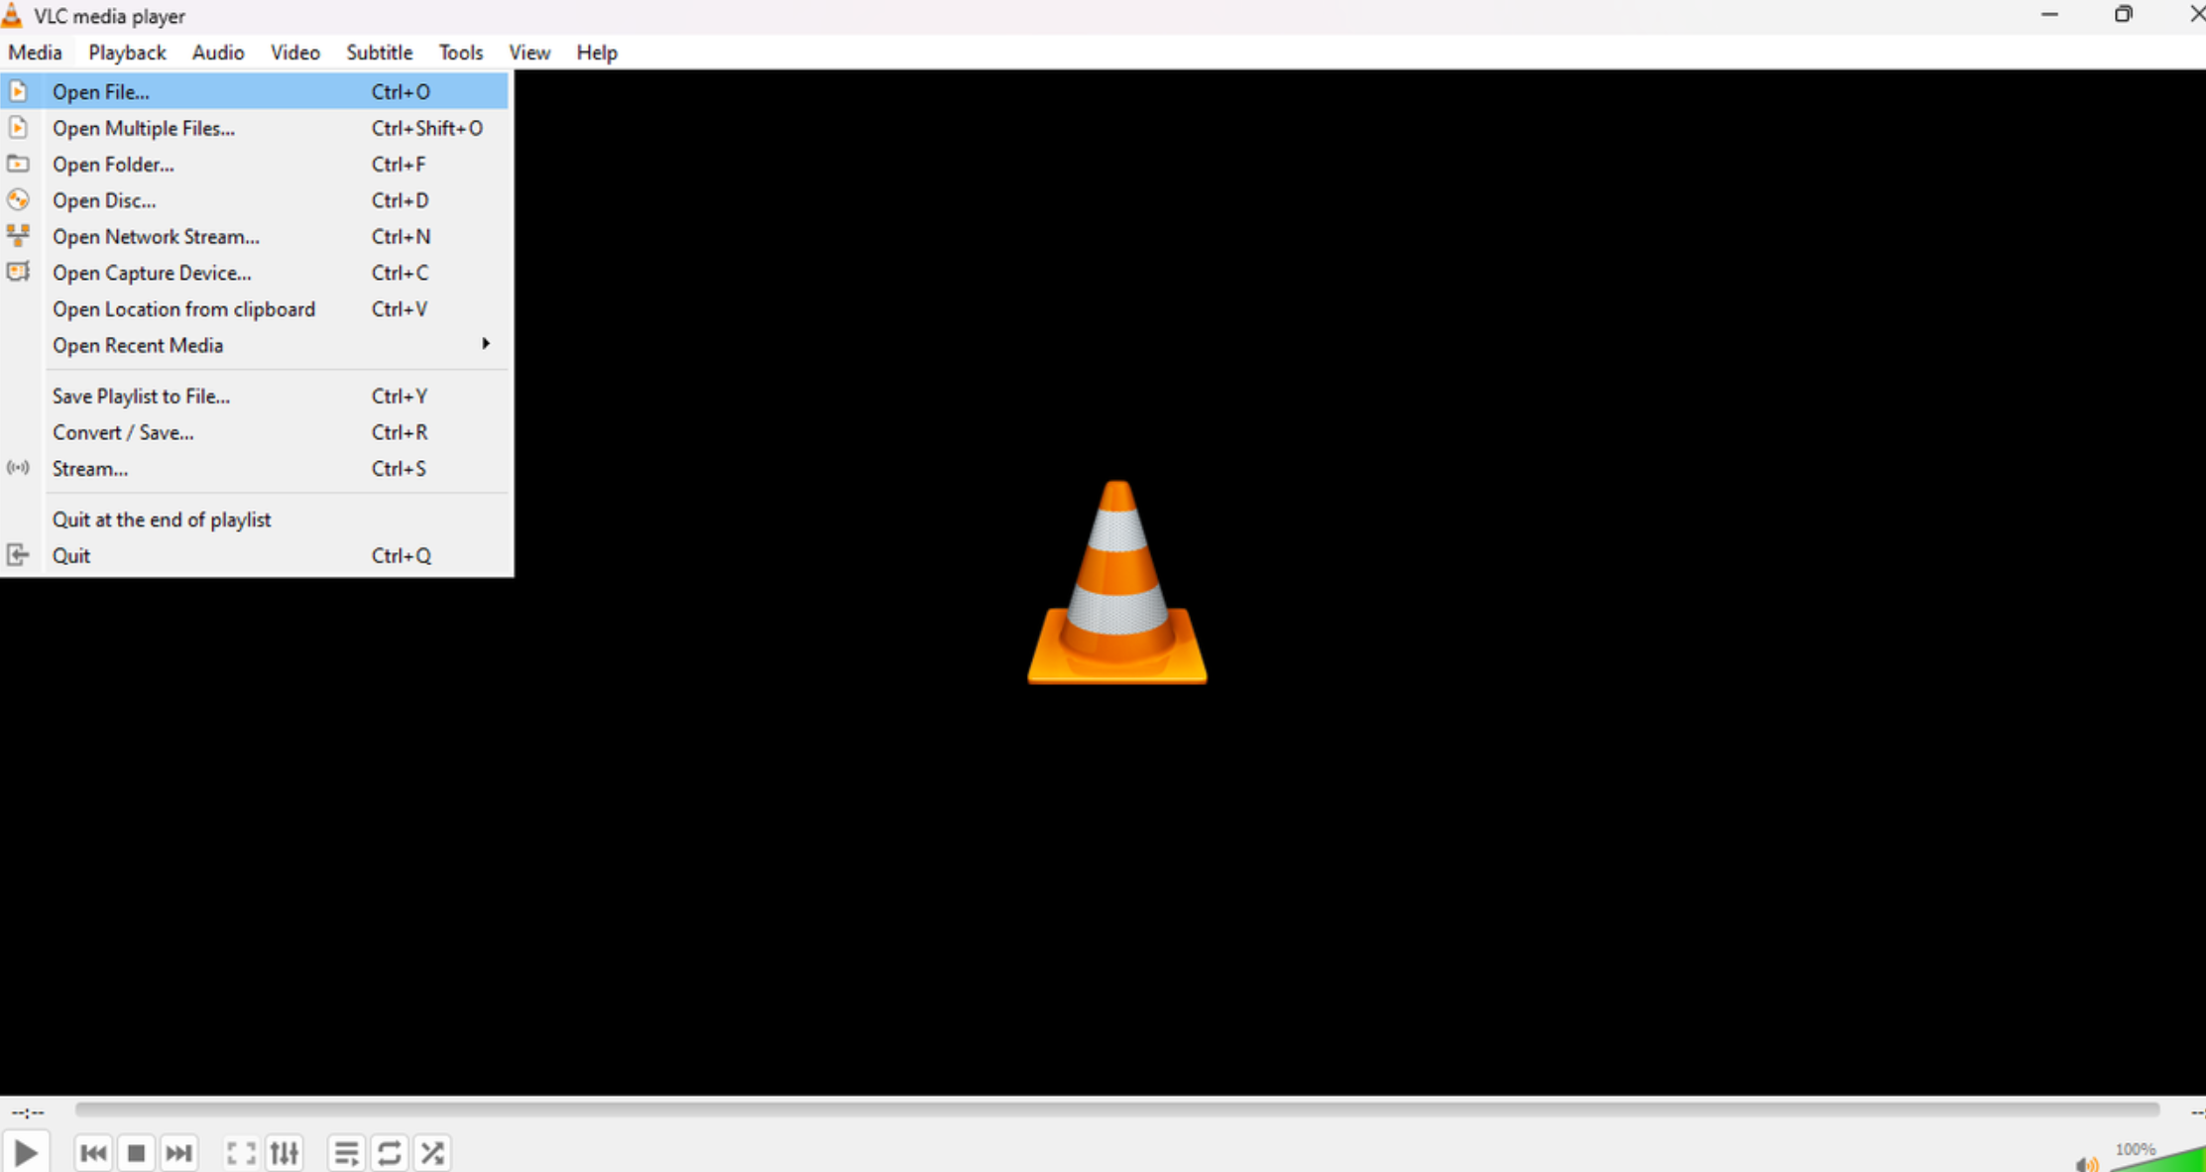Expand the Open Recent Media submenu

pyautogui.click(x=138, y=345)
